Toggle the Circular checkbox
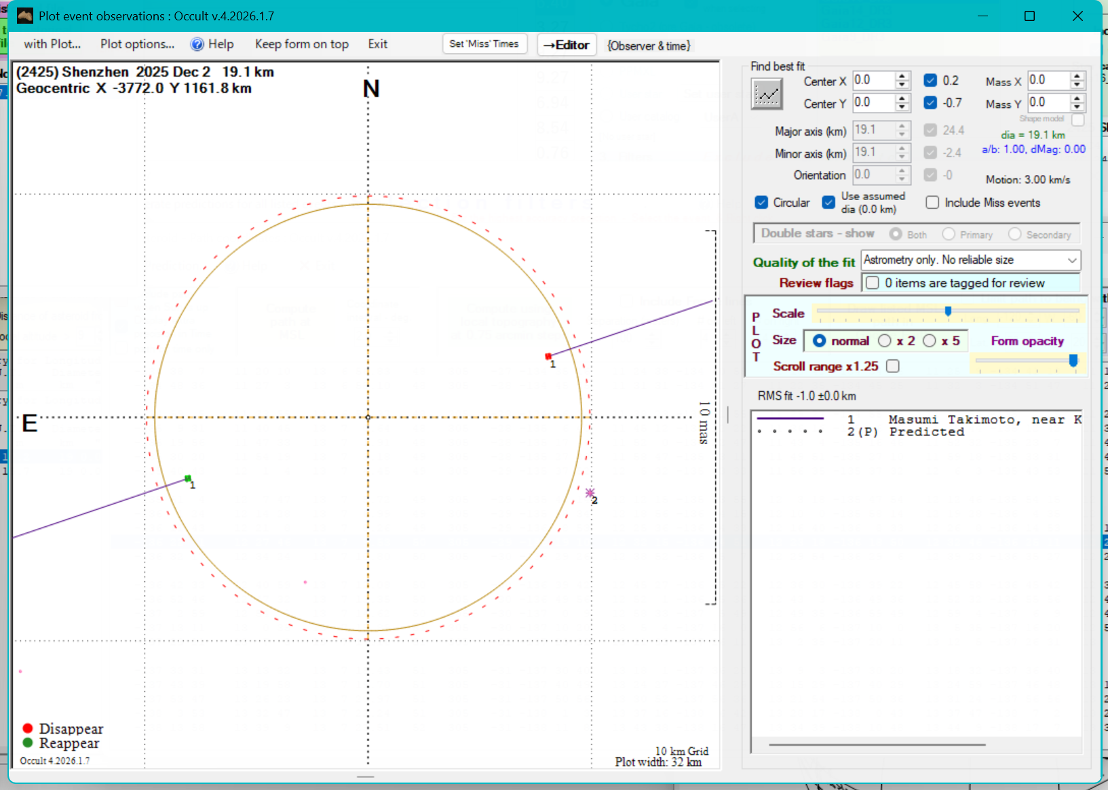The height and width of the screenshot is (790, 1108). coord(761,203)
